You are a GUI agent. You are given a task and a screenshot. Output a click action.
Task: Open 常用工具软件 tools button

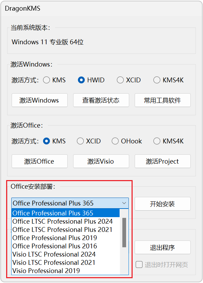163,100
